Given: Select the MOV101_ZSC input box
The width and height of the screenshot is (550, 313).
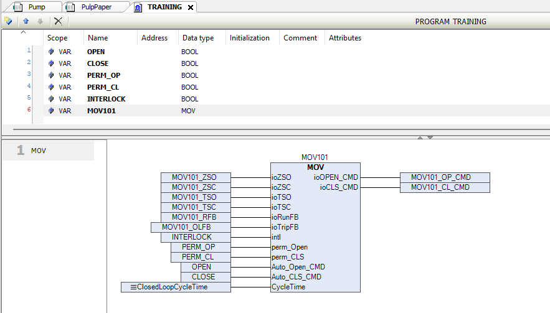Looking at the screenshot, I should click(196, 187).
